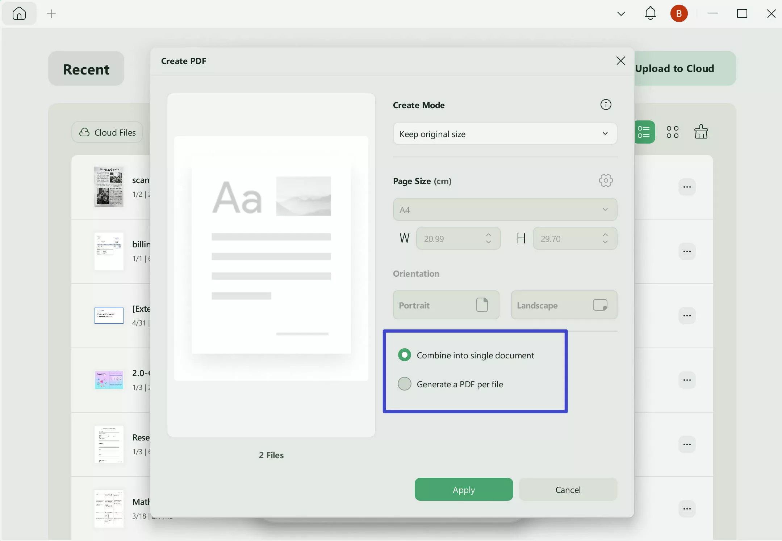Choose Portrait orientation
The width and height of the screenshot is (782, 541).
coord(446,305)
